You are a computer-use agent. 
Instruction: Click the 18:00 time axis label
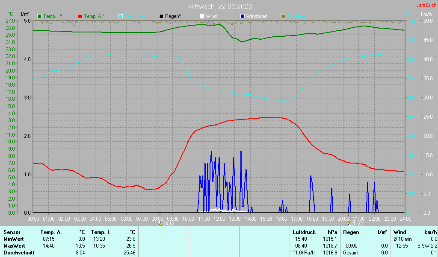312,219
